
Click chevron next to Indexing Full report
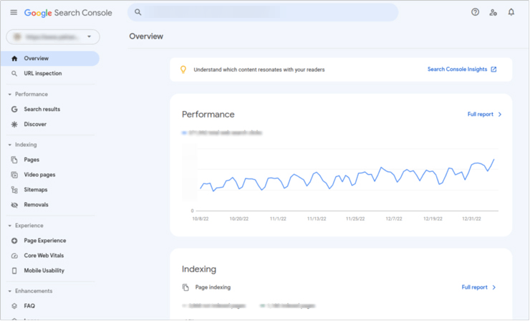pyautogui.click(x=494, y=287)
